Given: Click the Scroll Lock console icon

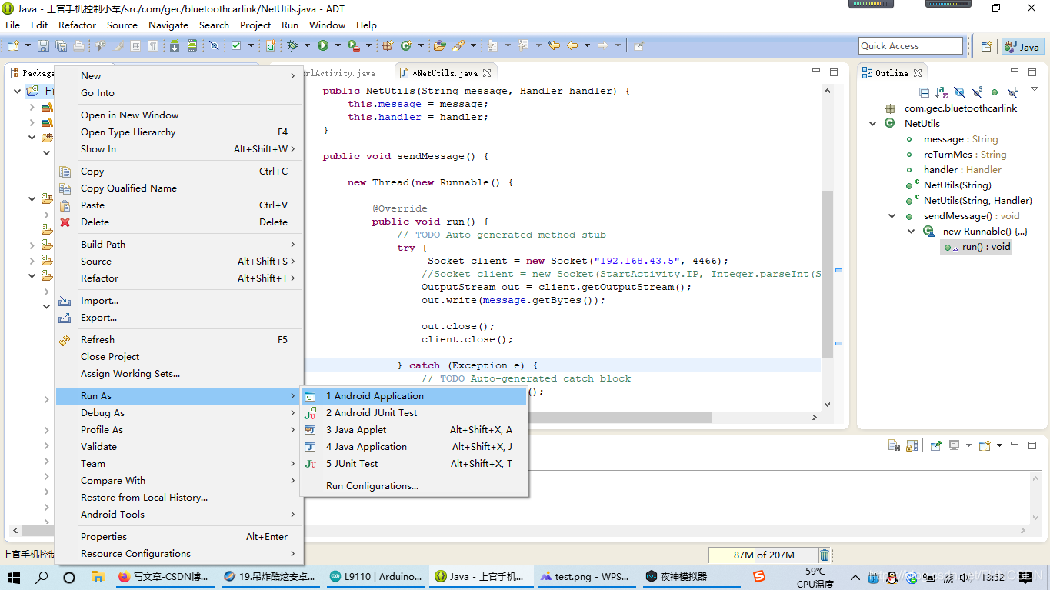Looking at the screenshot, I should [x=912, y=445].
